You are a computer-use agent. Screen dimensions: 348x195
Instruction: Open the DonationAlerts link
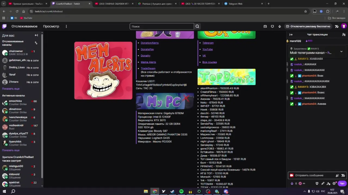pos(150,43)
